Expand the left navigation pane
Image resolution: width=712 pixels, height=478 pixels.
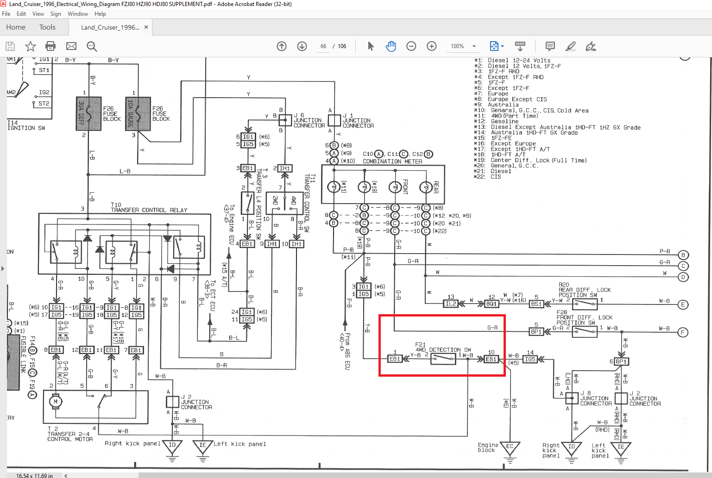3,268
